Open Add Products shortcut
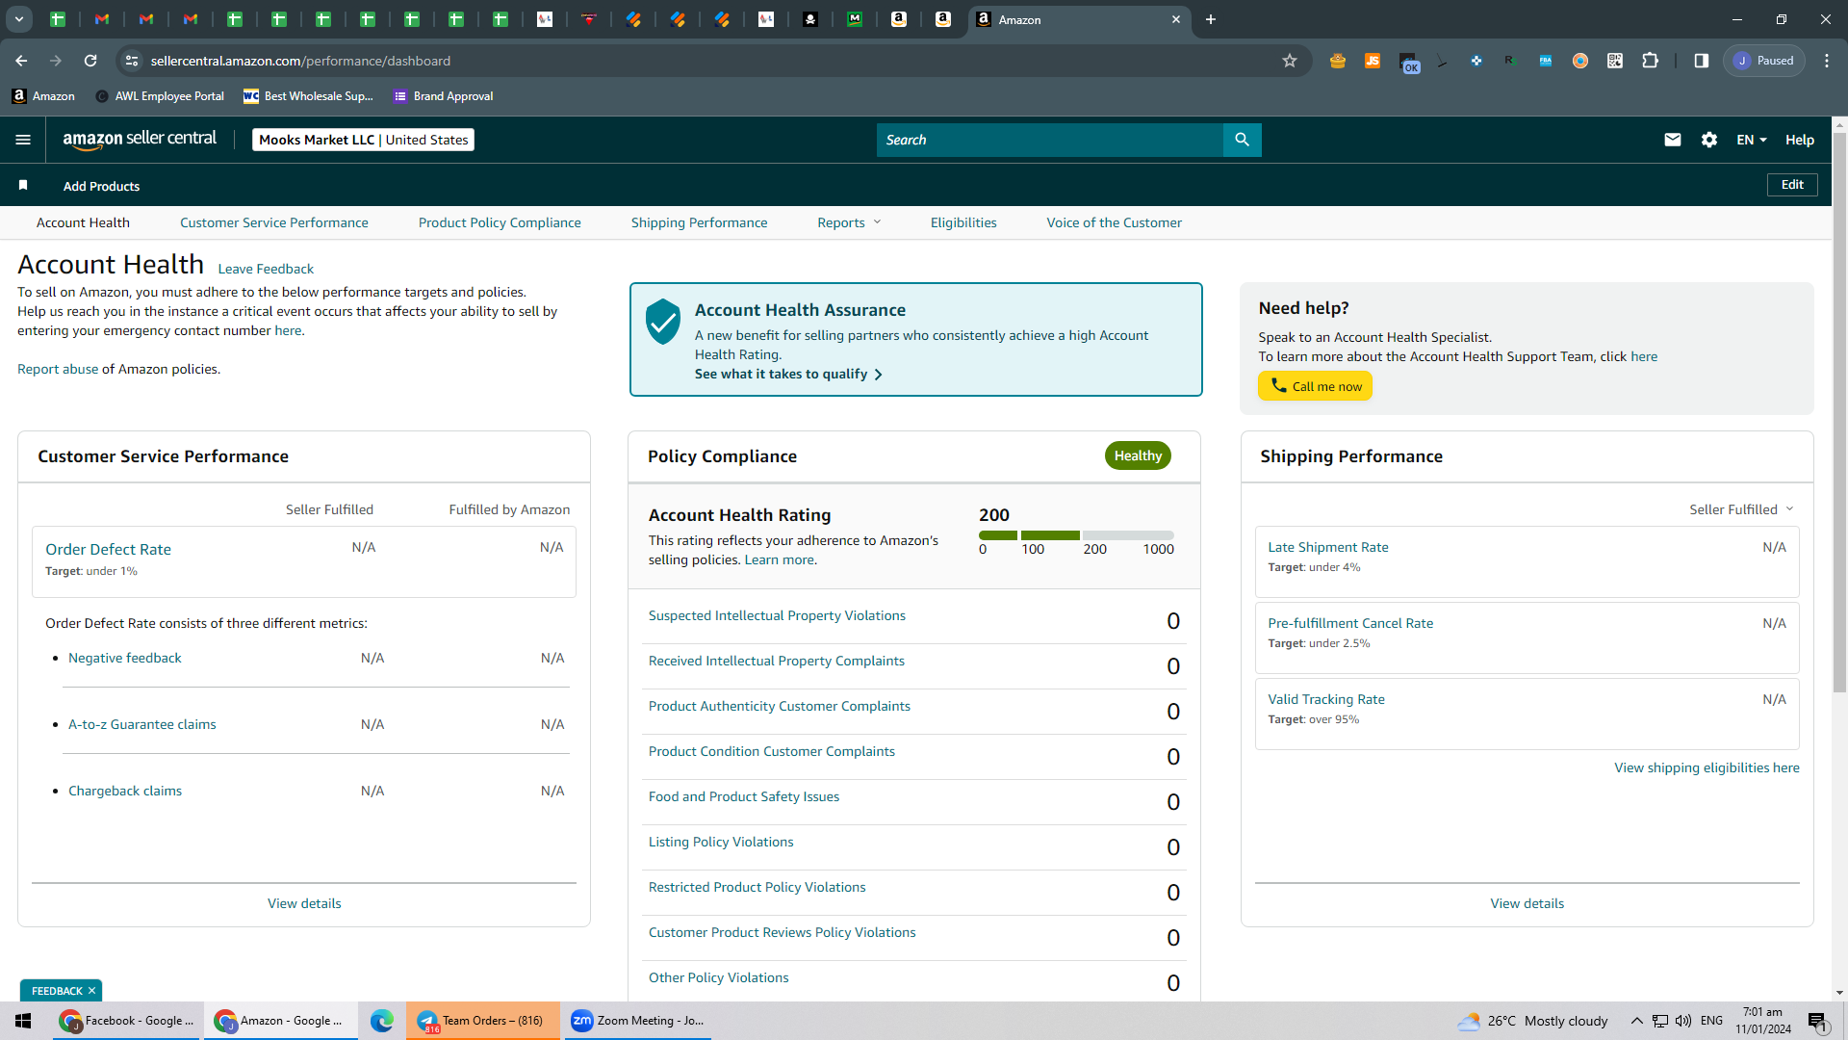 pyautogui.click(x=101, y=186)
